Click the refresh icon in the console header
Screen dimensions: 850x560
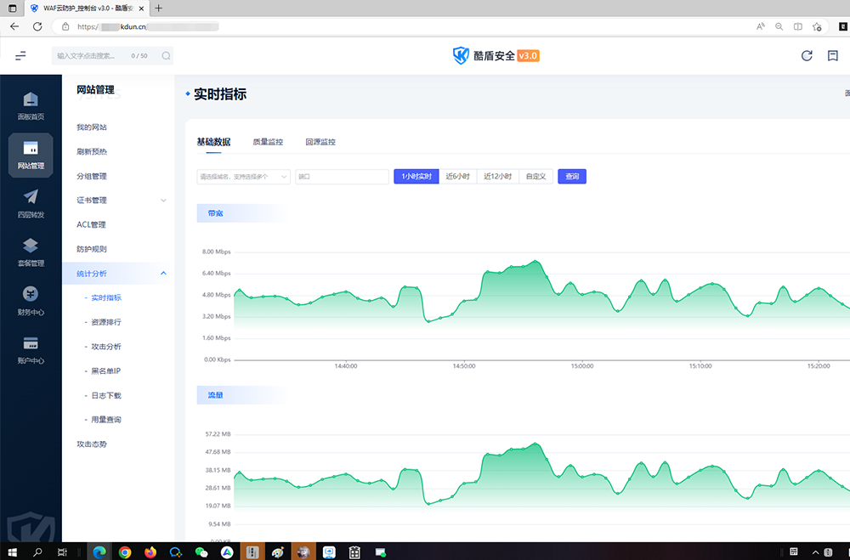pyautogui.click(x=807, y=55)
